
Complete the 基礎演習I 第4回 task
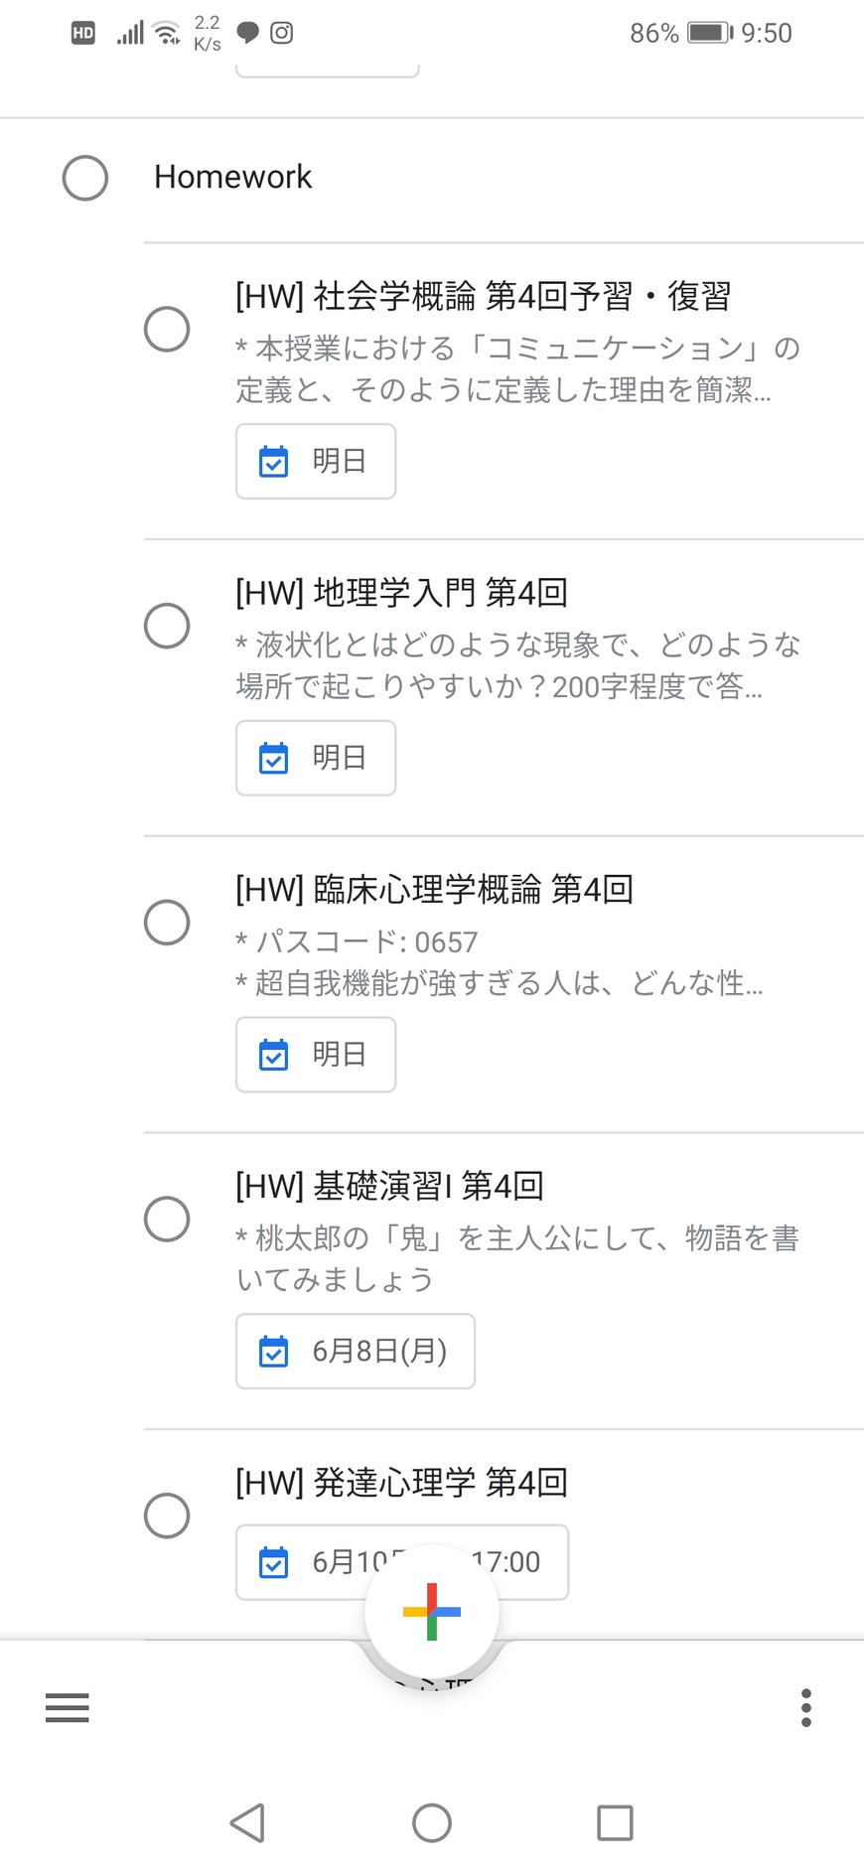[167, 1219]
